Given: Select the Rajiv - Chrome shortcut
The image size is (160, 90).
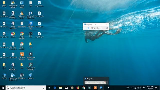Looking at the screenshot, I should 22,46.
